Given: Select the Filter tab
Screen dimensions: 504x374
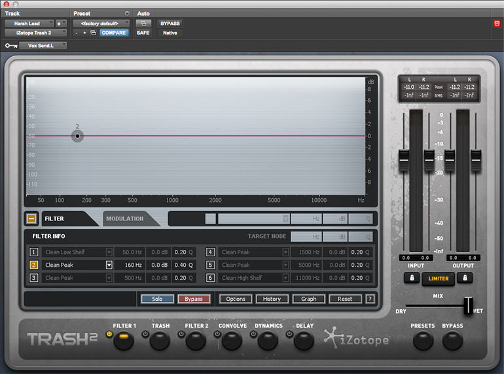Looking at the screenshot, I should (x=54, y=218).
